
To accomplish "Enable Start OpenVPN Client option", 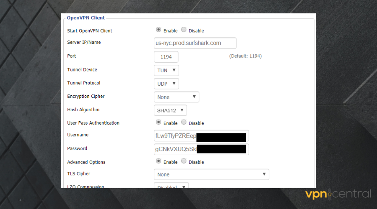I will click(158, 30).
